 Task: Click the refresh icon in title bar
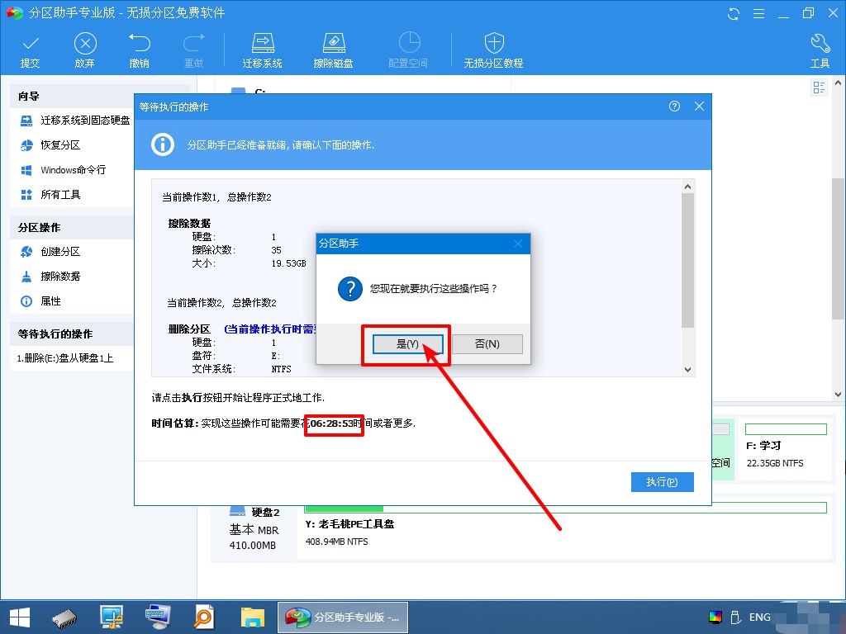(x=734, y=13)
